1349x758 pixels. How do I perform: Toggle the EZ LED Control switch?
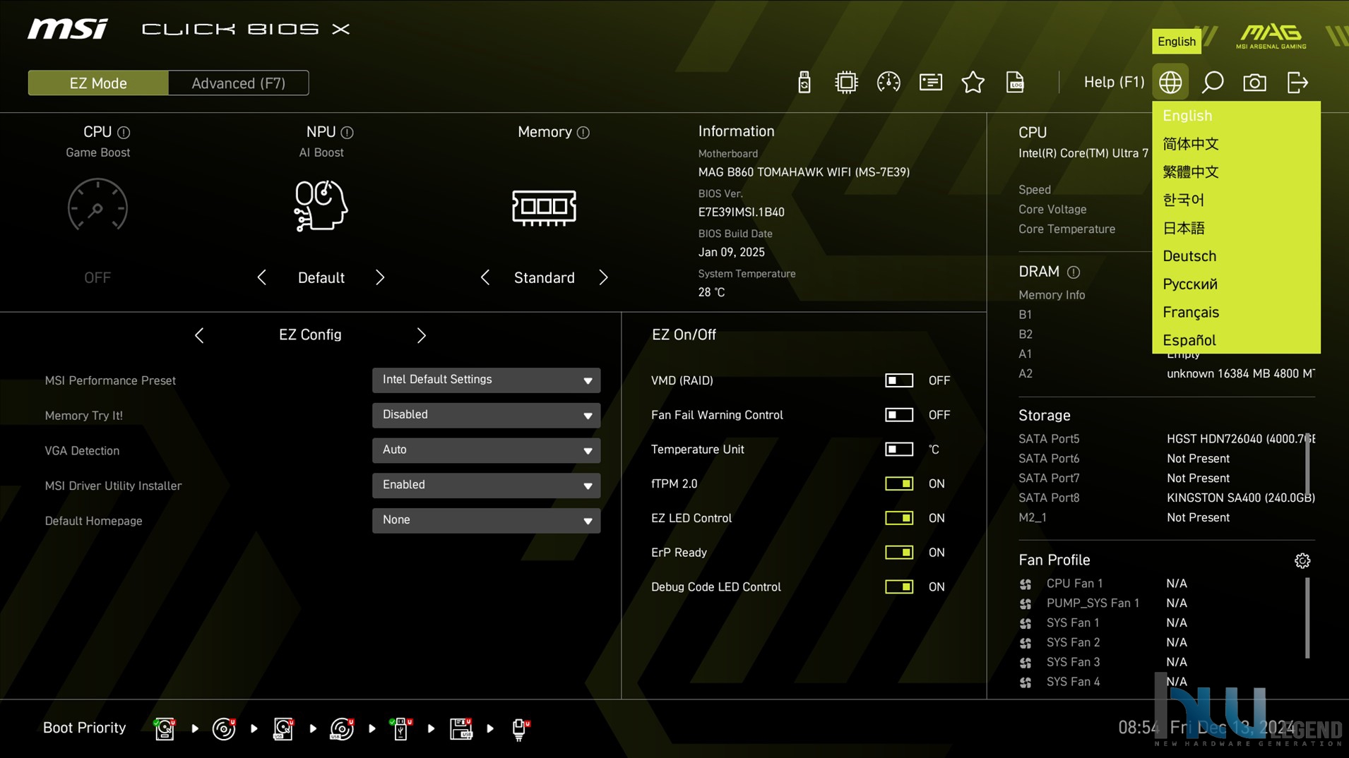(898, 518)
